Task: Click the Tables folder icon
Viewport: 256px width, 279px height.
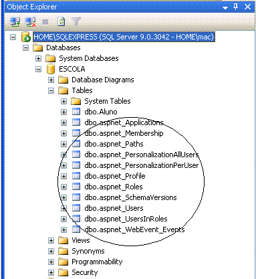Action: coord(63,90)
